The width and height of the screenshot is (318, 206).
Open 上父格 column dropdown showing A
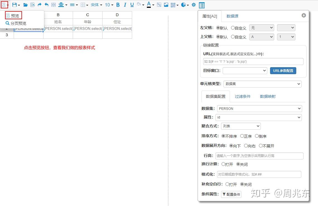[262, 37]
